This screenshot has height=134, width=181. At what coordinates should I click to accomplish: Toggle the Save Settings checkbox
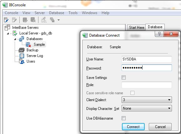click(123, 77)
